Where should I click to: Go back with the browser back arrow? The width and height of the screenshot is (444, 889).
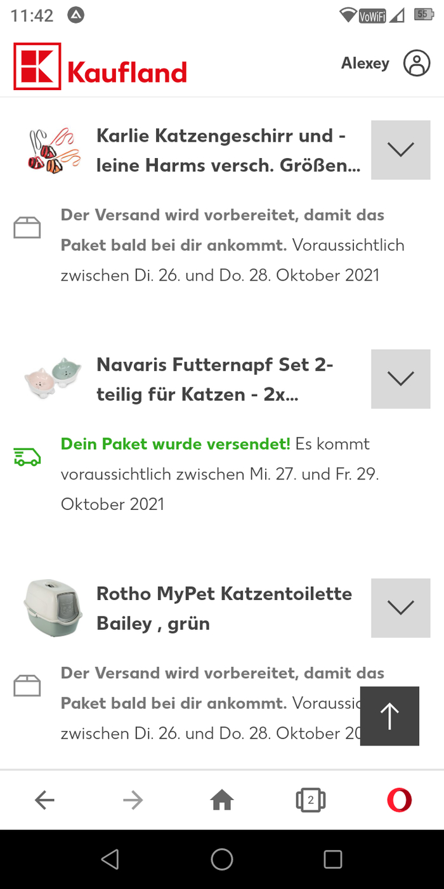coord(44,801)
